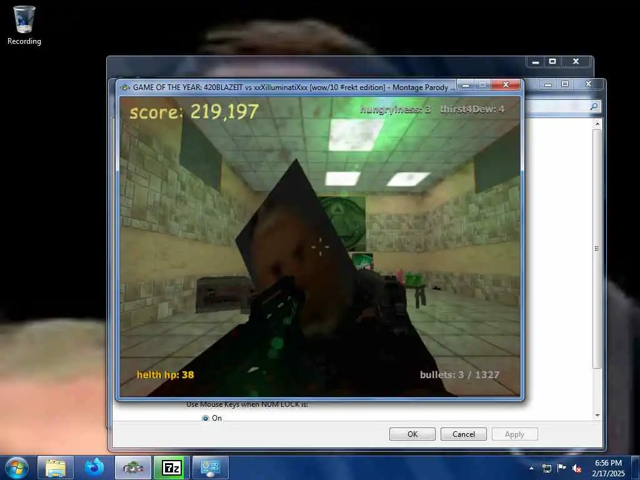Click OK in the Mouse Keys dialog
This screenshot has height=480, width=640.
tap(412, 434)
